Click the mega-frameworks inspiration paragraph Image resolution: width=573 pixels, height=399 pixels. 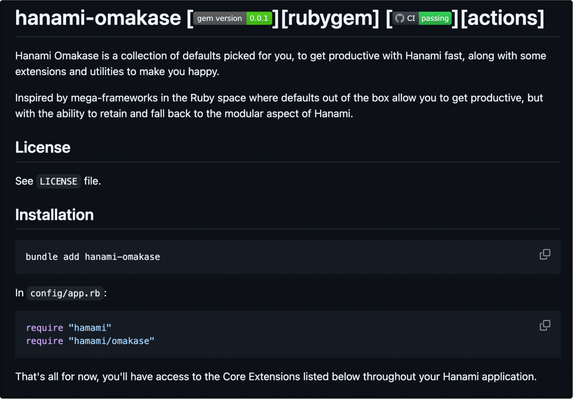coord(279,106)
